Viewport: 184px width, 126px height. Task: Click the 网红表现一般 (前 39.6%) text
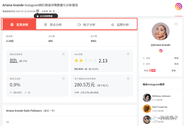[x=86, y=69]
